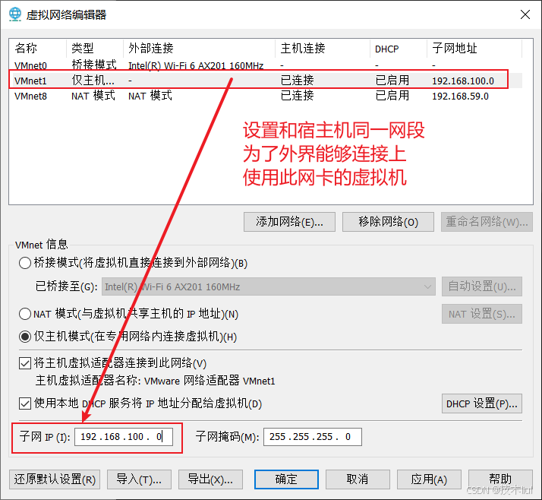
Task: Click the 应用(A) button
Action: point(429,479)
